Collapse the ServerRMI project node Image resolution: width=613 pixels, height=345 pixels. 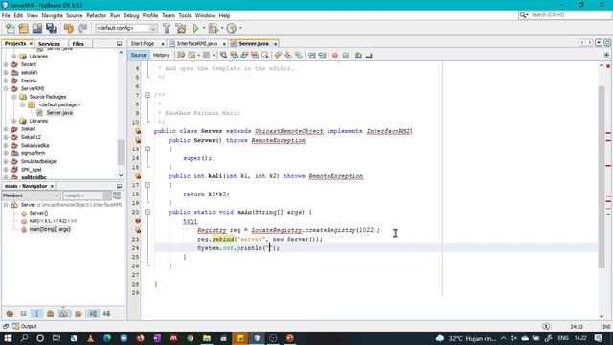point(6,88)
